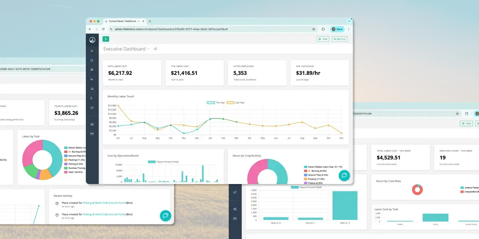Expand the sidebar with the green arrow button
479x239 pixels.
point(105,39)
